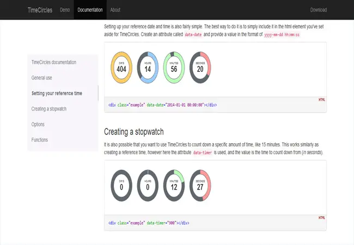Click the Seconds circle showing 20
Image resolution: width=354 pixels, height=245 pixels.
tap(200, 68)
